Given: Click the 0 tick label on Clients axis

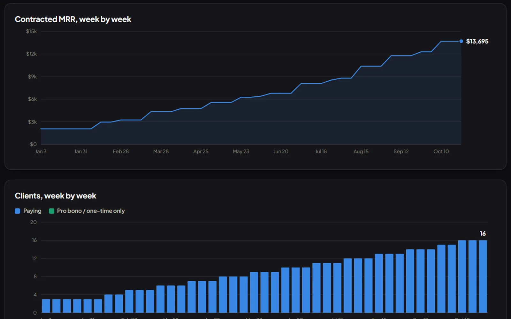Looking at the screenshot, I should (35, 313).
